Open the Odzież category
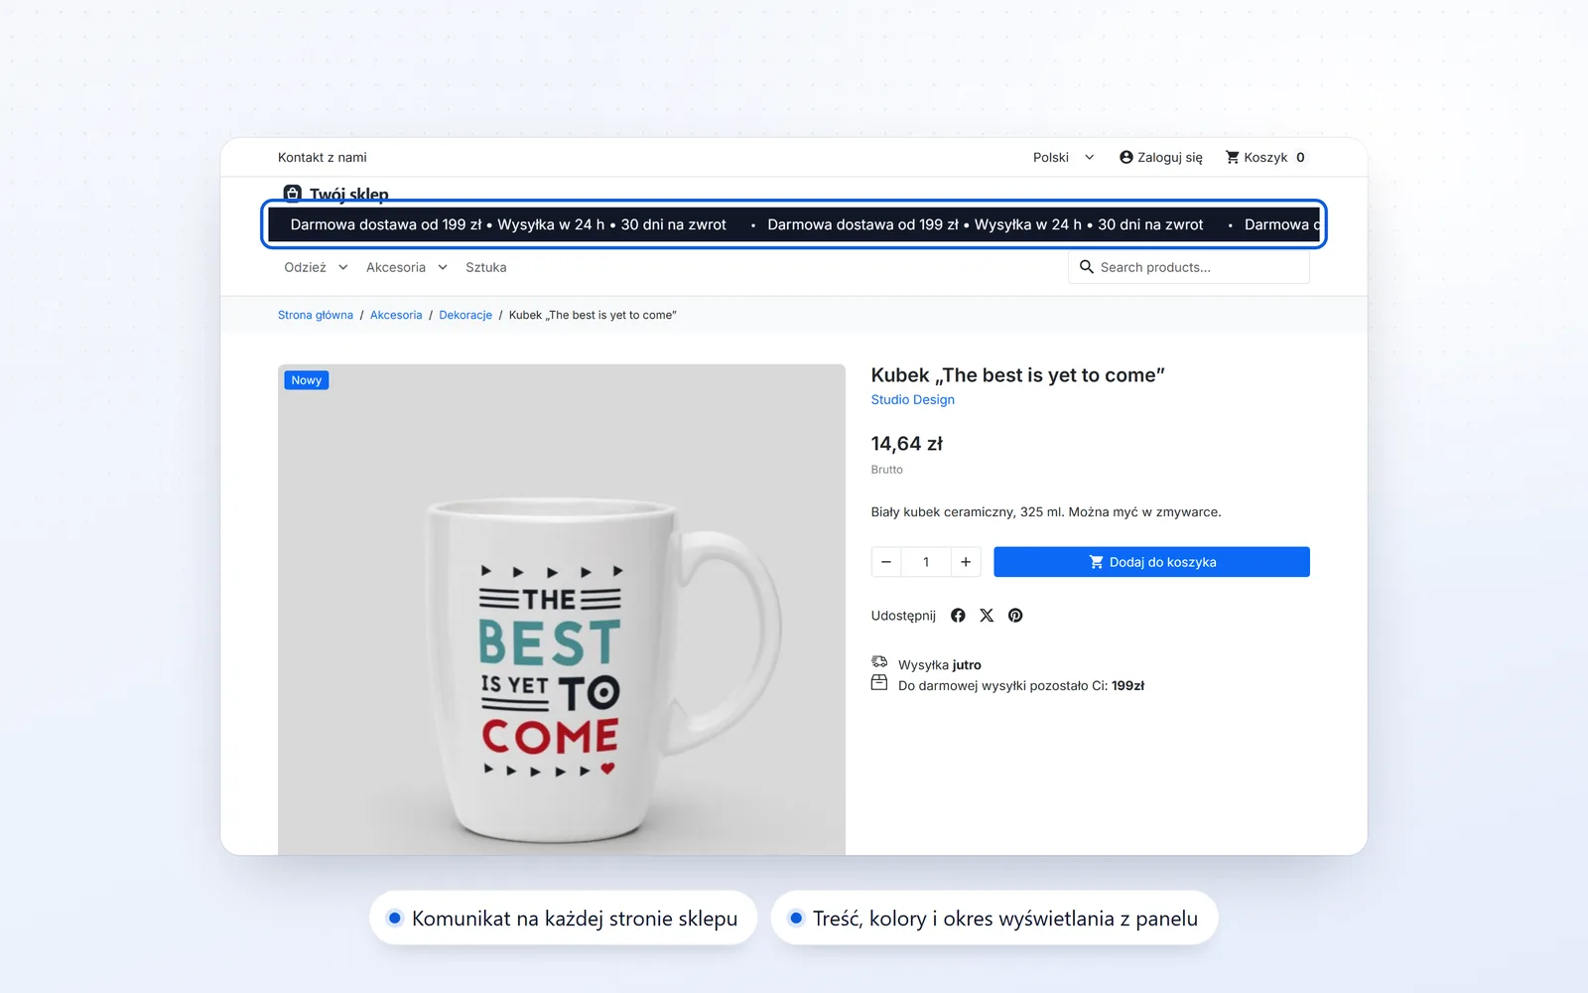Image resolution: width=1588 pixels, height=993 pixels. (305, 267)
